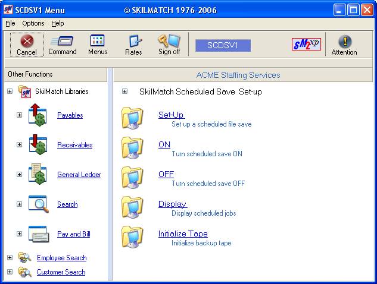
Task: Select 'Turn scheduled save OFF' text
Action: pyautogui.click(x=208, y=184)
